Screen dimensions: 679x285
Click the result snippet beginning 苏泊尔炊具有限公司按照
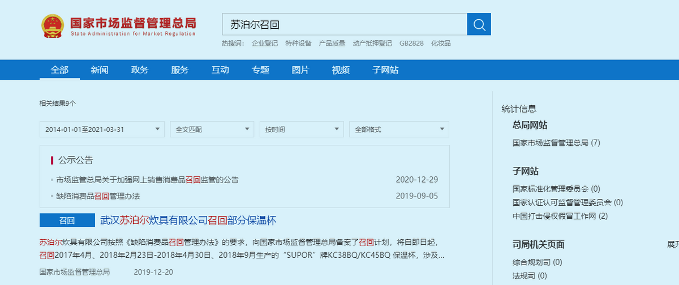click(242, 248)
